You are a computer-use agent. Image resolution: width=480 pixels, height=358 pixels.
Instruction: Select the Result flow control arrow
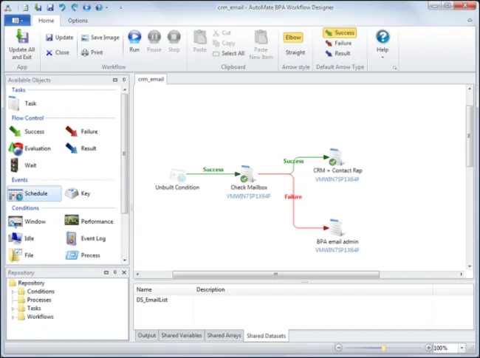tap(80, 148)
